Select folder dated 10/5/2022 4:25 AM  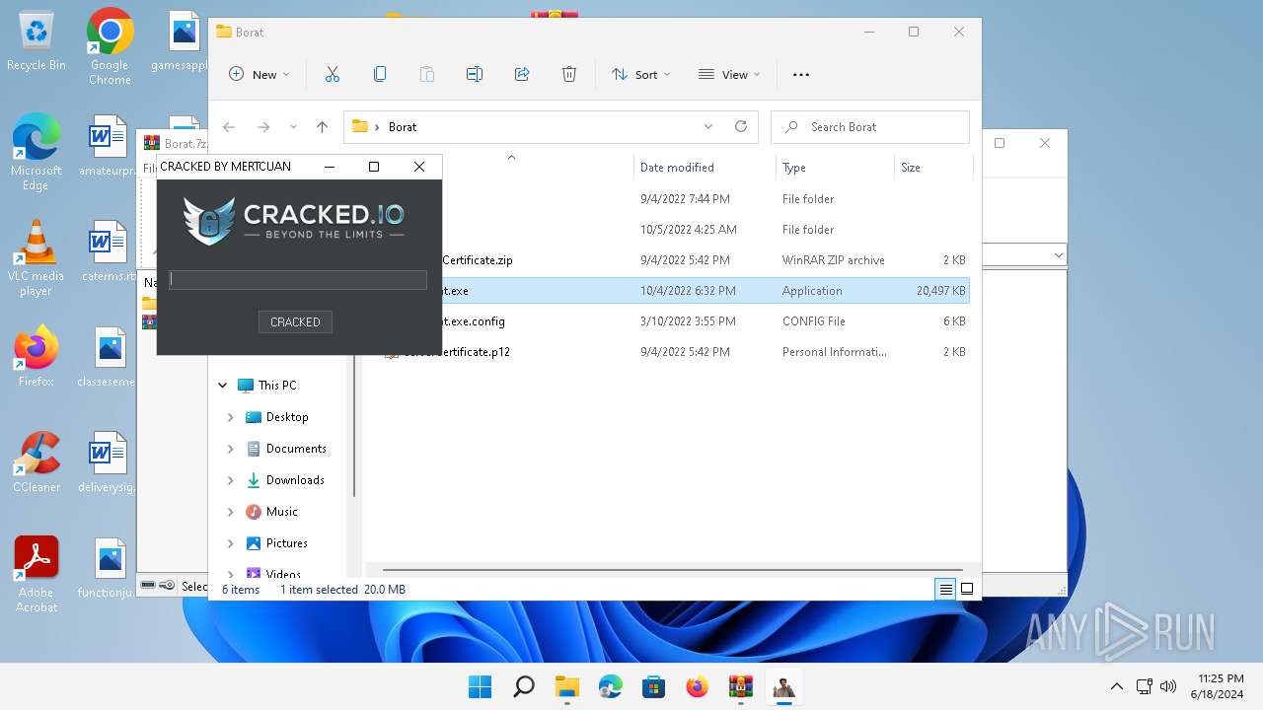674,230
